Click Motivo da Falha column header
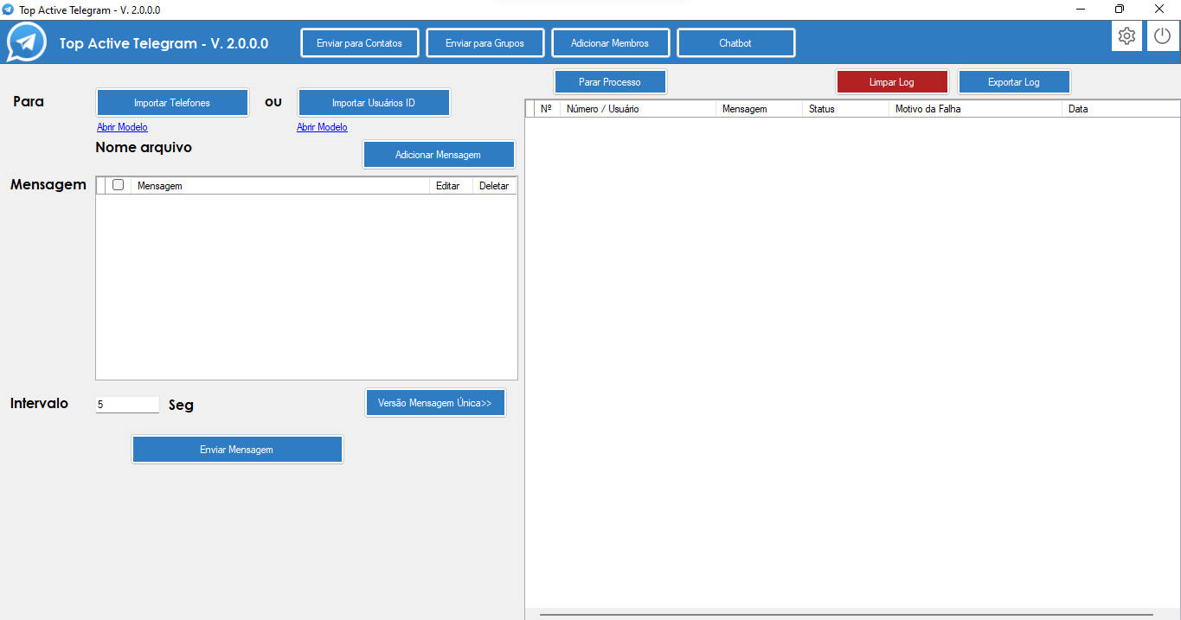Viewport: 1181px width, 620px height. click(x=975, y=109)
